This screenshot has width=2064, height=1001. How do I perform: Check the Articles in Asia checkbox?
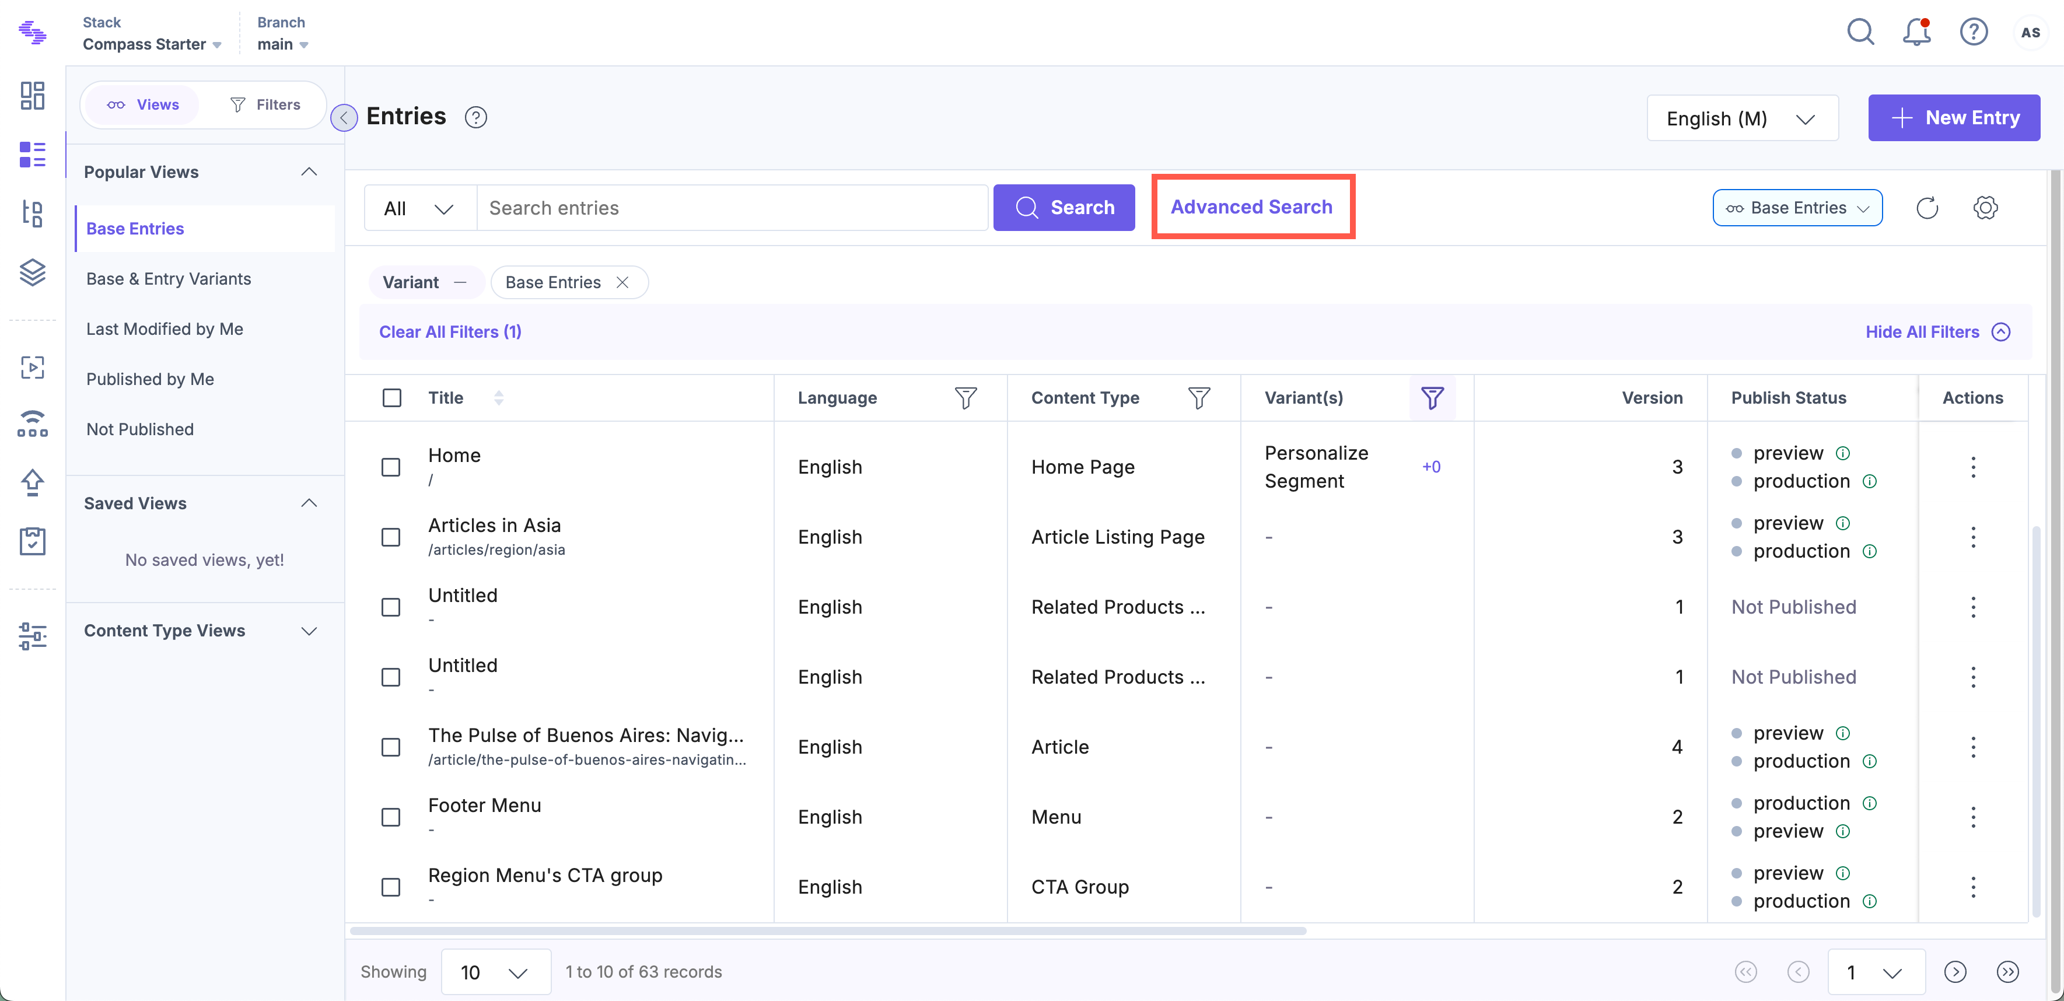click(391, 537)
